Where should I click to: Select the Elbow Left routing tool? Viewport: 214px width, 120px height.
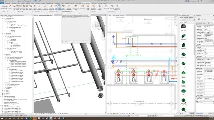coord(21,7)
